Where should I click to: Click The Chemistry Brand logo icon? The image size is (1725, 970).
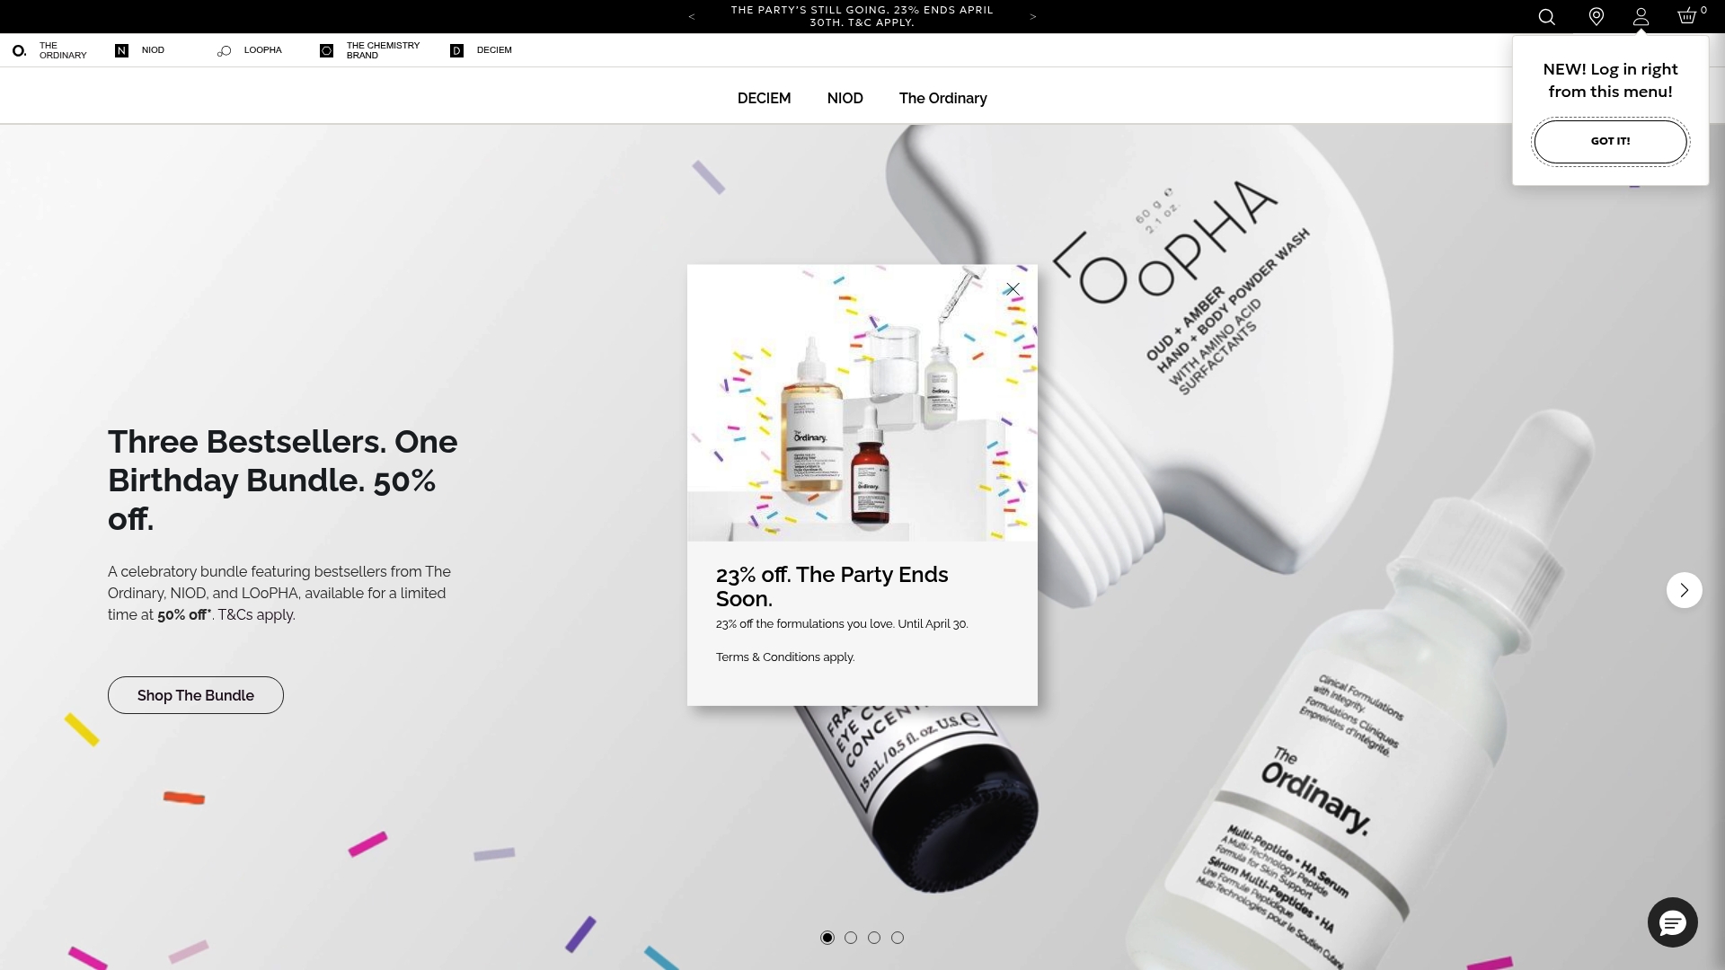327,51
